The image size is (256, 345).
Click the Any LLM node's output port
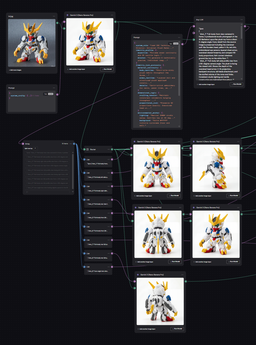pos(245,26)
